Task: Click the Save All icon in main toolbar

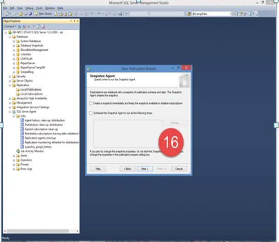Action: pos(30,14)
